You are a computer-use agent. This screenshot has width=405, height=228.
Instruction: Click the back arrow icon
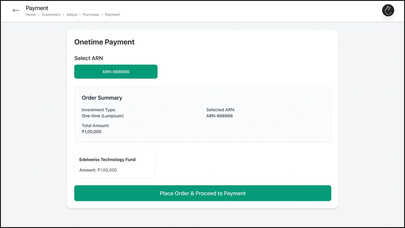(16, 10)
